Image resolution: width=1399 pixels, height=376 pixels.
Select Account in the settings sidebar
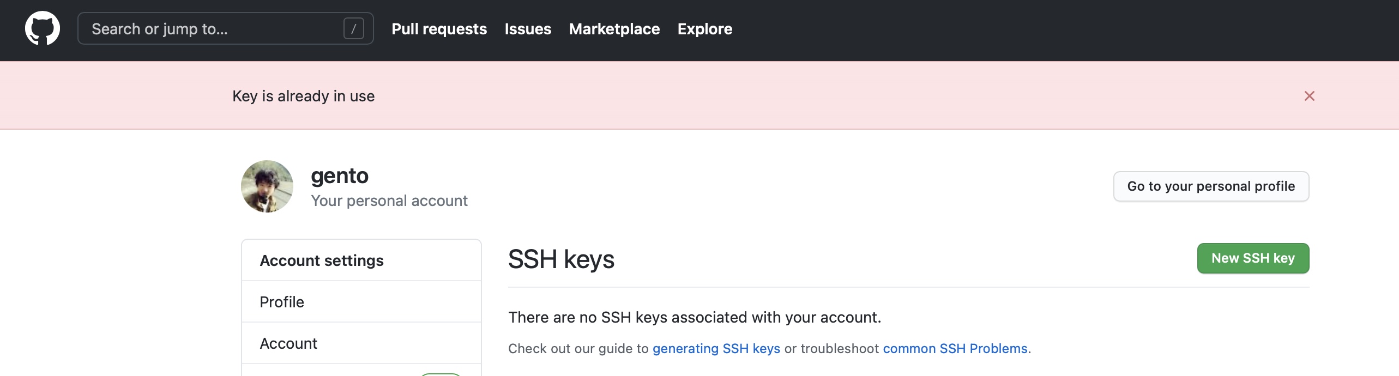click(x=288, y=343)
